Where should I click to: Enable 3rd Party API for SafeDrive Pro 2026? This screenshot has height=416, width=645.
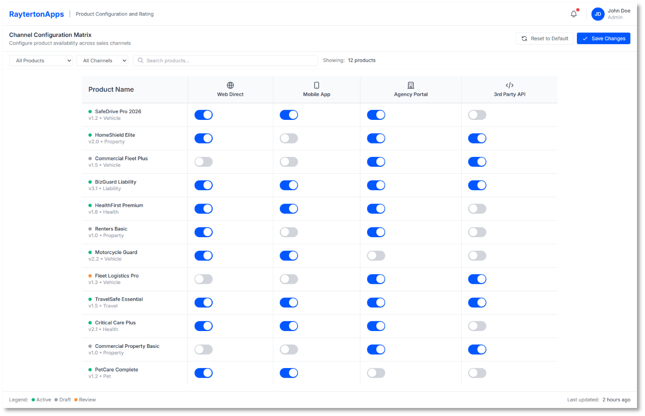[477, 115]
